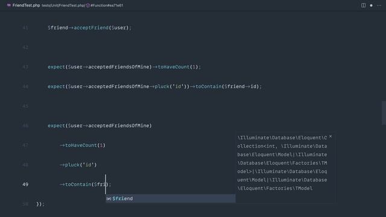Click toContain on line 49
This screenshot has width=386, height=217.
[x=78, y=184]
